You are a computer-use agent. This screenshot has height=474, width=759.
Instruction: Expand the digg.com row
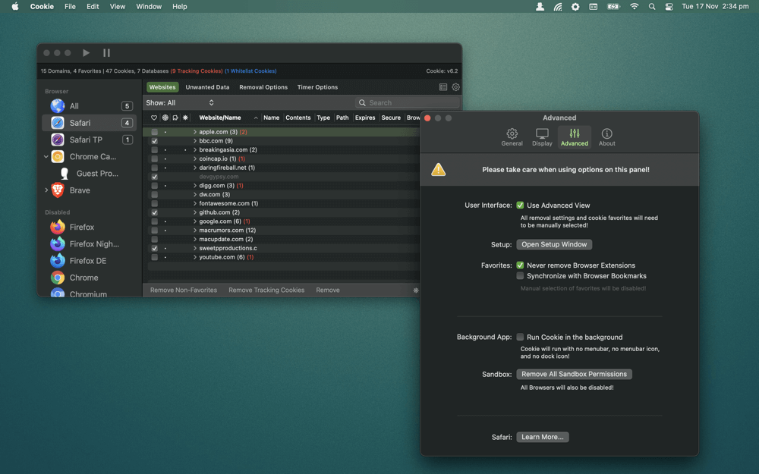pos(195,186)
